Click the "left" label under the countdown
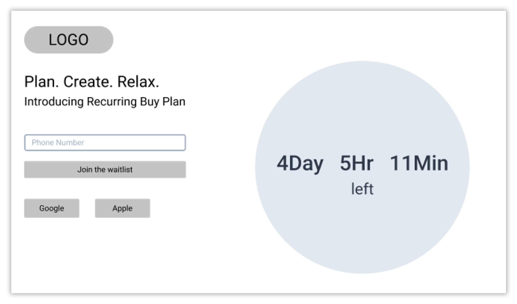This screenshot has height=304, width=517. coord(362,189)
